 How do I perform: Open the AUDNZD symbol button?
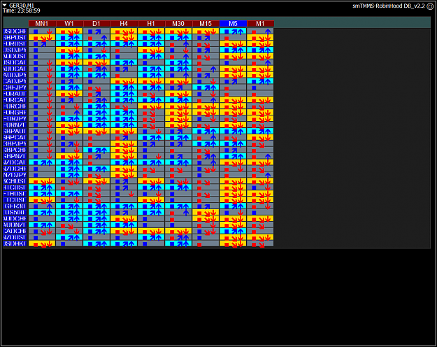(15, 225)
